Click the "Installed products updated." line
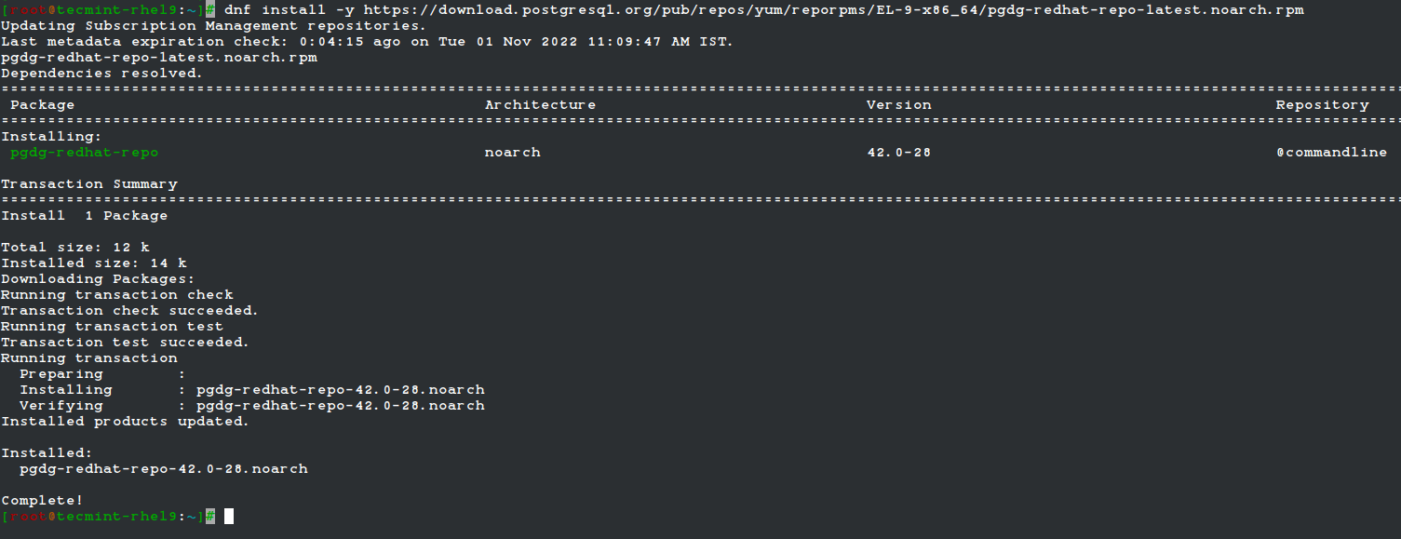Screen dimensions: 1401x539 126,422
